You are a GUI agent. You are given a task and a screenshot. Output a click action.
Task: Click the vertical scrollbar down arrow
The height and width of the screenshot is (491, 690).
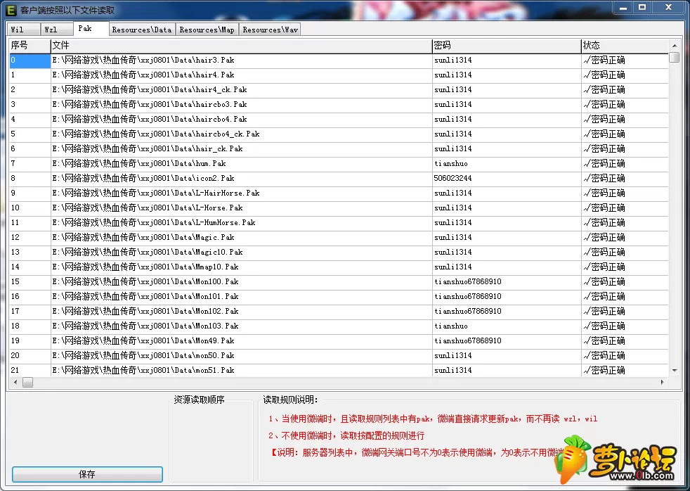[x=674, y=371]
